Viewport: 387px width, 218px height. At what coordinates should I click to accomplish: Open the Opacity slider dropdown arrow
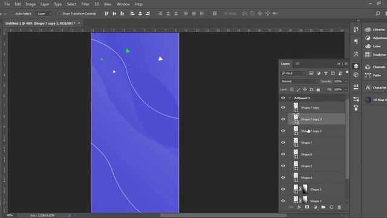346,81
